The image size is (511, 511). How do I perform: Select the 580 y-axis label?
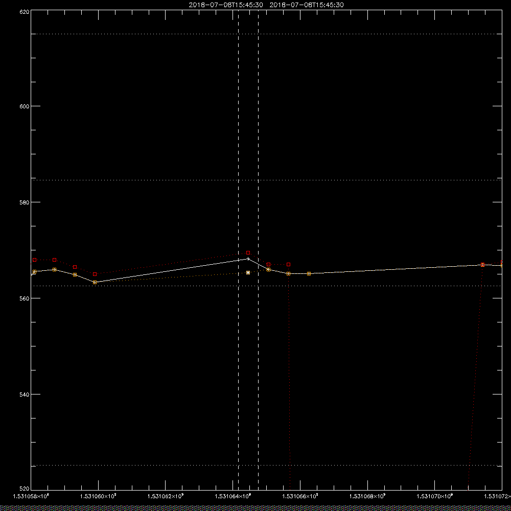[25, 202]
